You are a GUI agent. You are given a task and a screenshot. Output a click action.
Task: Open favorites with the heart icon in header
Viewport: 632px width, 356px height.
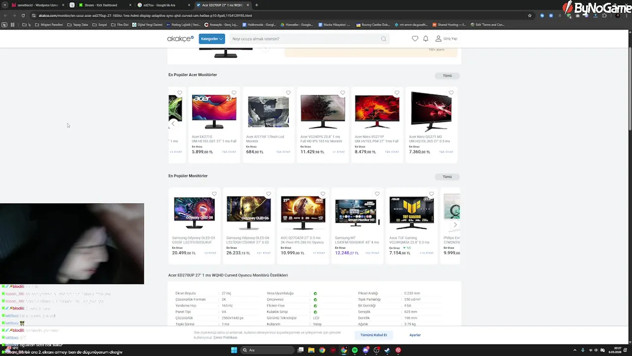(415, 39)
